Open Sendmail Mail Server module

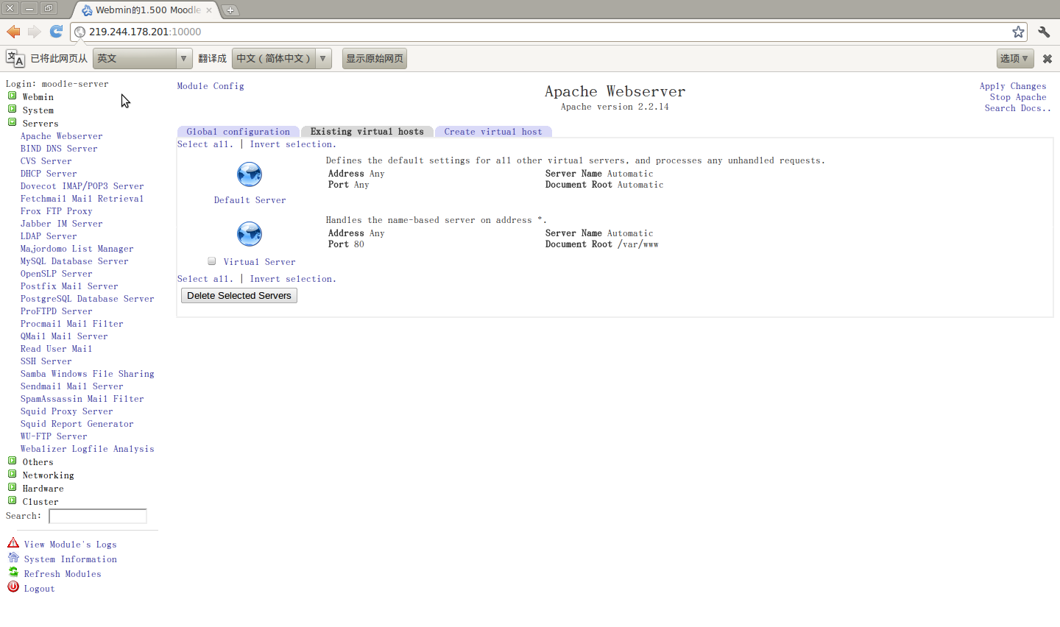[x=72, y=386]
